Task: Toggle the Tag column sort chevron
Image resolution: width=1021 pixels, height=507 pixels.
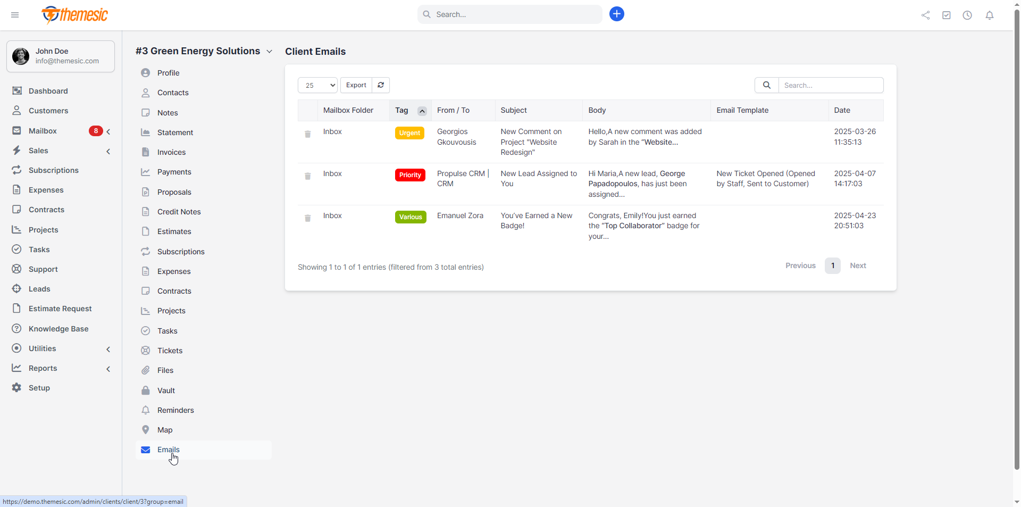Action: tap(422, 111)
